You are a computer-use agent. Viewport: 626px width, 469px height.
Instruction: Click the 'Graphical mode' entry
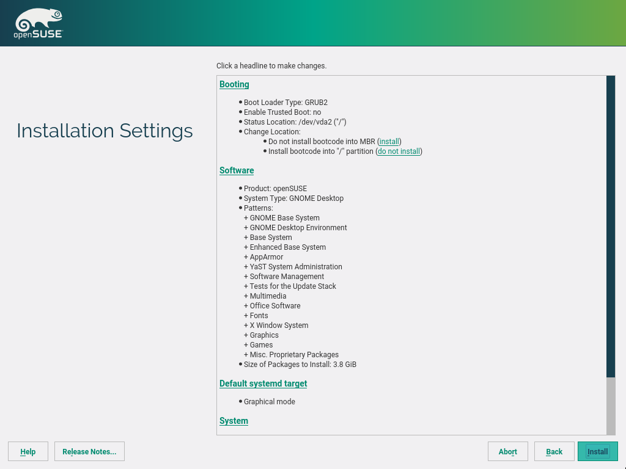(269, 402)
